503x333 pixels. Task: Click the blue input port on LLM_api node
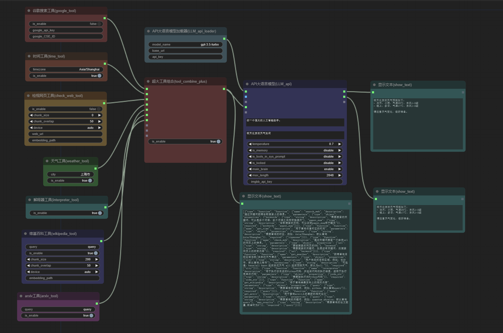(246, 97)
